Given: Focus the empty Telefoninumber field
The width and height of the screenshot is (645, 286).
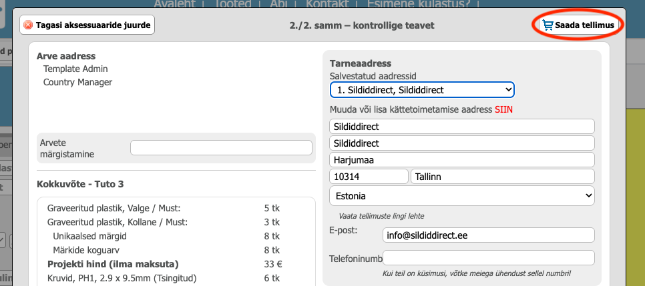Looking at the screenshot, I should [x=489, y=258].
